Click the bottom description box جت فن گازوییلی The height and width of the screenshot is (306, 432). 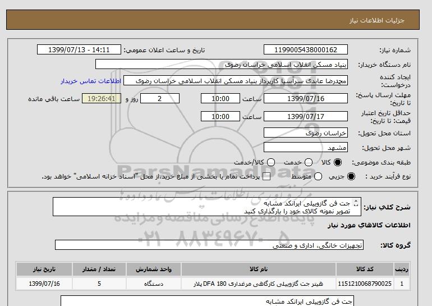(207, 301)
